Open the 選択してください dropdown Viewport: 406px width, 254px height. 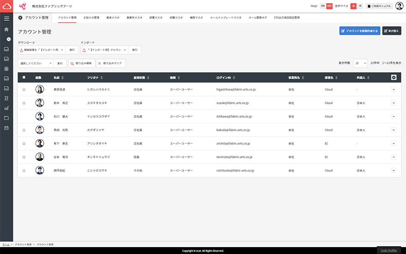(x=36, y=63)
